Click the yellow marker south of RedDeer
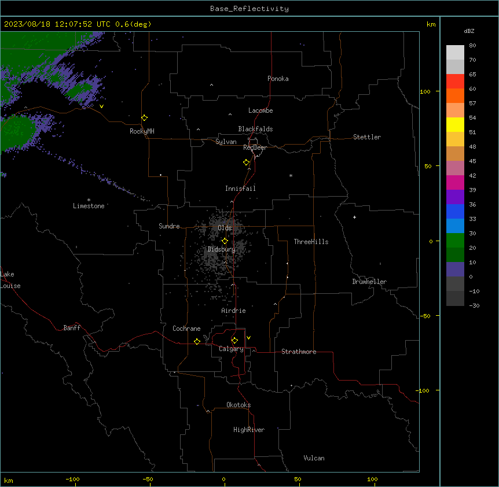This screenshot has height=487, width=499. pyautogui.click(x=247, y=163)
